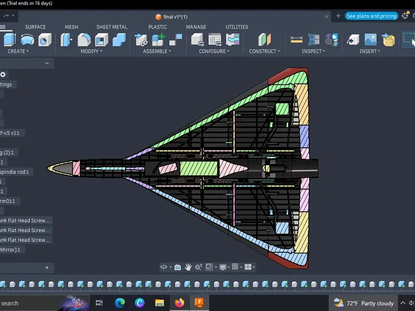Viewport: 415px width, 311px height.
Task: Click the Joint icon with red and blue squares
Action: [x=176, y=40]
